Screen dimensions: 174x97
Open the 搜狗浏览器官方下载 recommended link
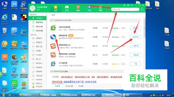82,77
